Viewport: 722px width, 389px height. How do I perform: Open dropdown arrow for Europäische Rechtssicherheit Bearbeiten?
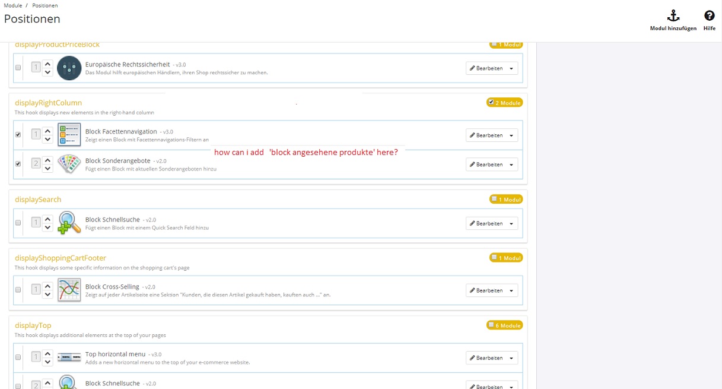(x=511, y=68)
